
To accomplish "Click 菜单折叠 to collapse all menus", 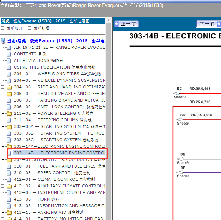I will (x=42, y=28).
